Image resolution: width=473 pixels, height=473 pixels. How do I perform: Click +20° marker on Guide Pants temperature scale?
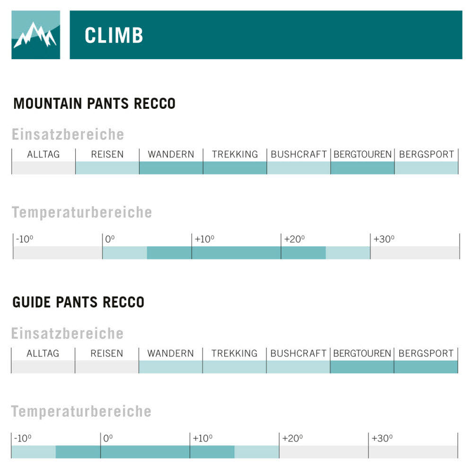pyautogui.click(x=292, y=438)
